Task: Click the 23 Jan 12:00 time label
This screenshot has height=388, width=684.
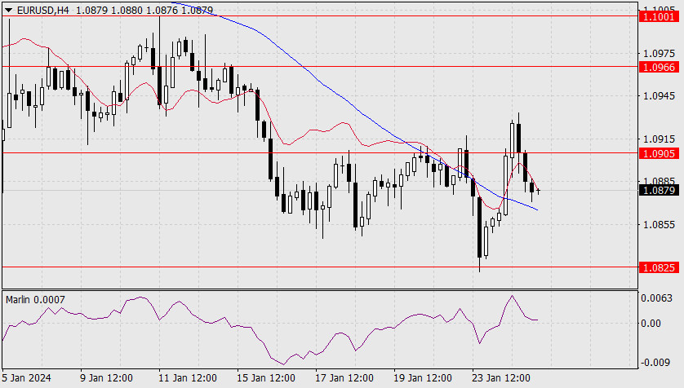Action: pos(501,377)
